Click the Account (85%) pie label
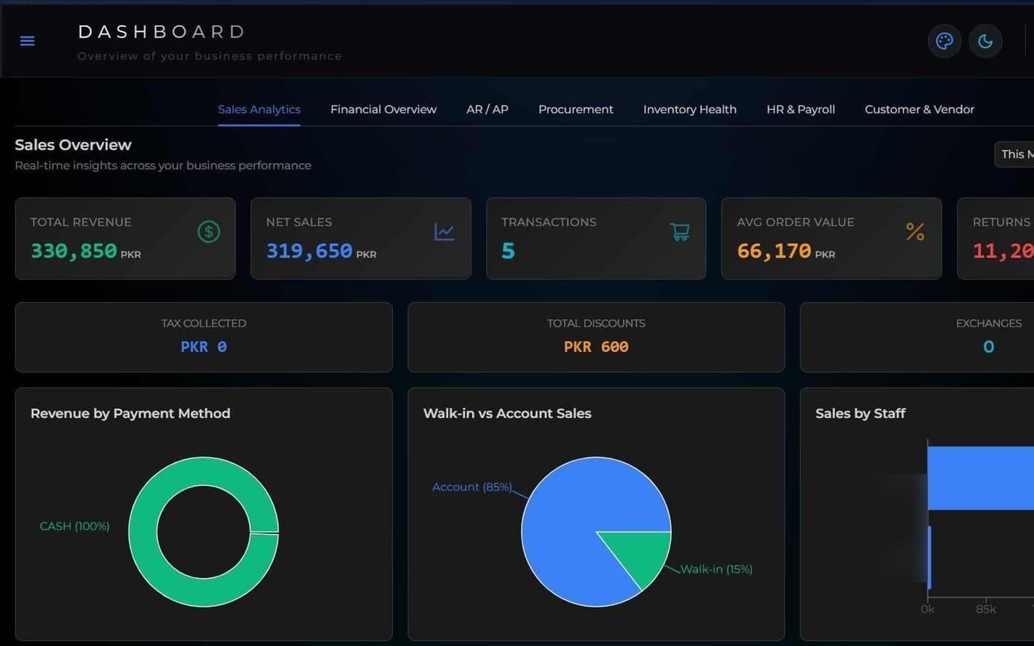The height and width of the screenshot is (646, 1034). 472,487
